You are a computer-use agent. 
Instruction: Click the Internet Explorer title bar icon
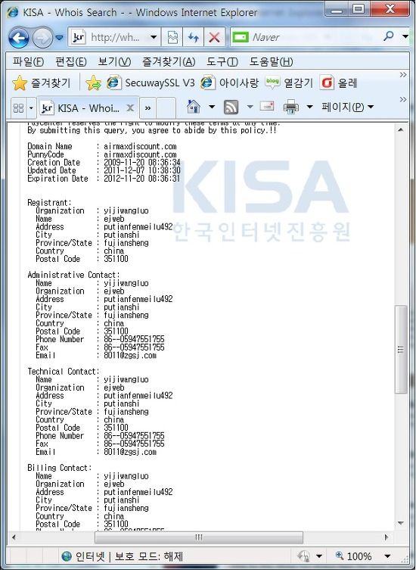click(12, 12)
